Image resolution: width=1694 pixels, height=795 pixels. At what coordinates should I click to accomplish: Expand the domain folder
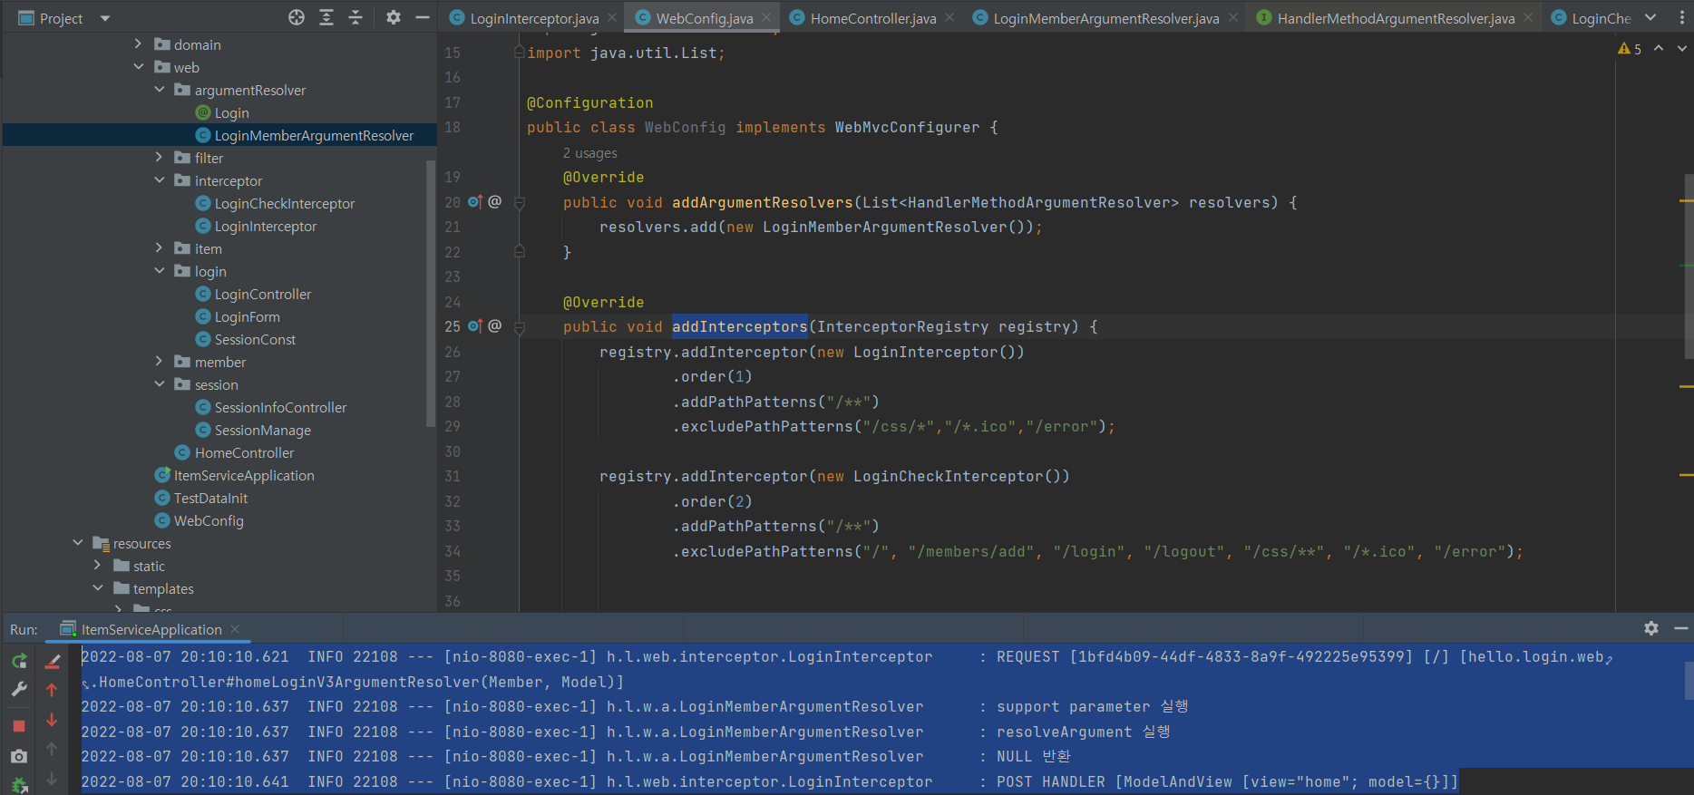click(138, 44)
